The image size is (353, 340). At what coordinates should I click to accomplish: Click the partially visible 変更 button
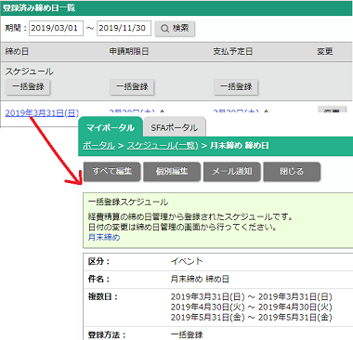[332, 110]
